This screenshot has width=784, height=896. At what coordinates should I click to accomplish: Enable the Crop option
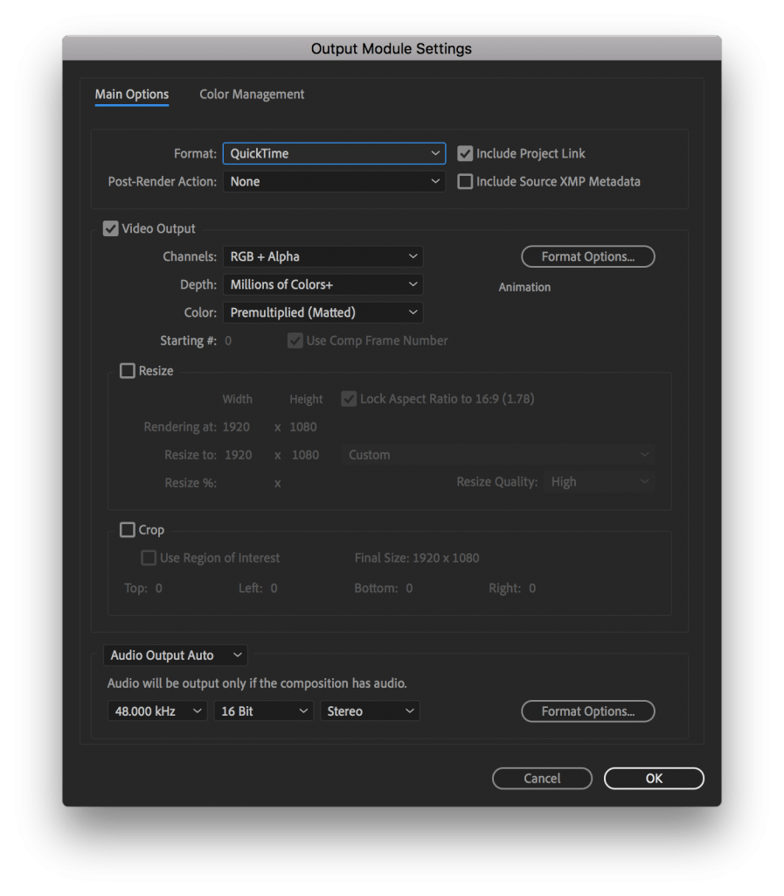pos(127,529)
